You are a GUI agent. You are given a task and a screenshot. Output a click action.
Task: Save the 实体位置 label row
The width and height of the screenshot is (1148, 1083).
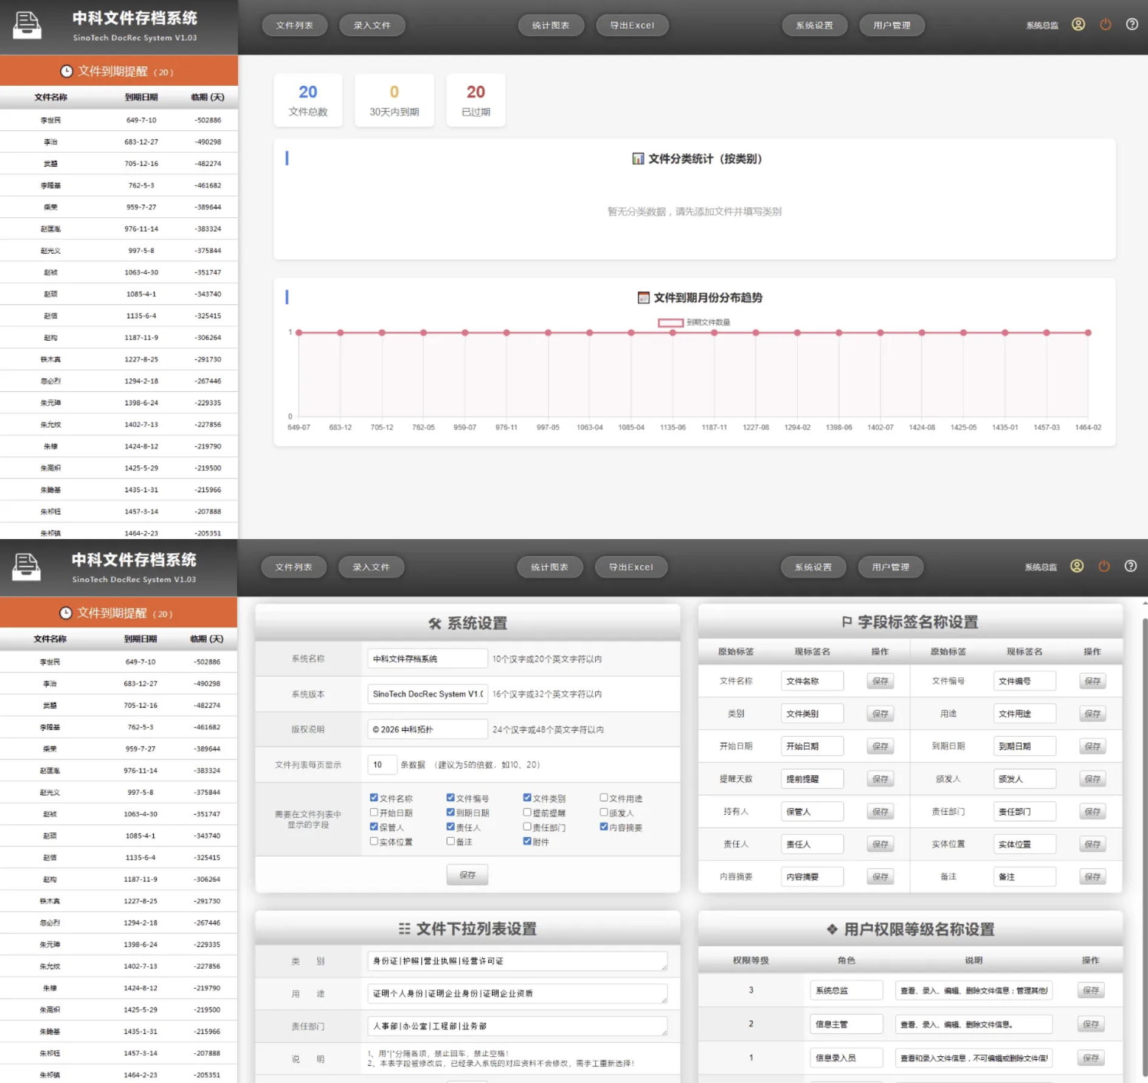click(1093, 844)
